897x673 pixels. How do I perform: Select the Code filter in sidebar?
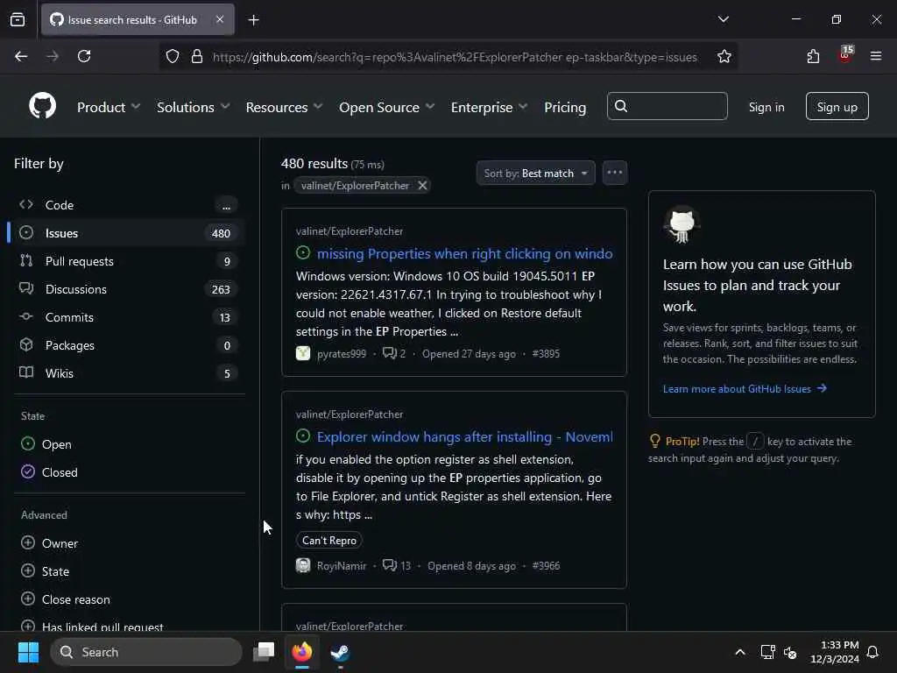[128, 205]
